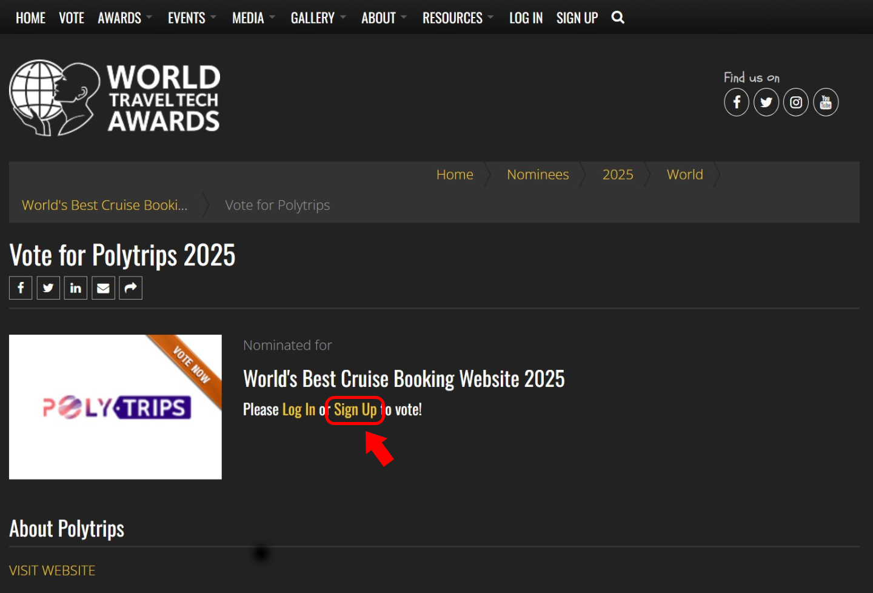The image size is (873, 593).
Task: Share the vote by email envelope icon
Action: tap(103, 288)
